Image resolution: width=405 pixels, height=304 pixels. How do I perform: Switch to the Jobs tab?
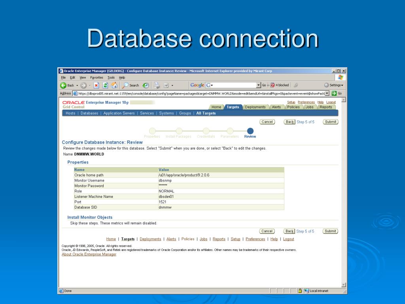pyautogui.click(x=309, y=107)
